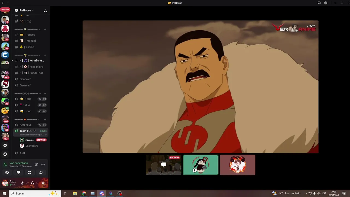The height and width of the screenshot is (197, 350).
Task: Open server with 605 badge
Action: [x=5, y=119]
